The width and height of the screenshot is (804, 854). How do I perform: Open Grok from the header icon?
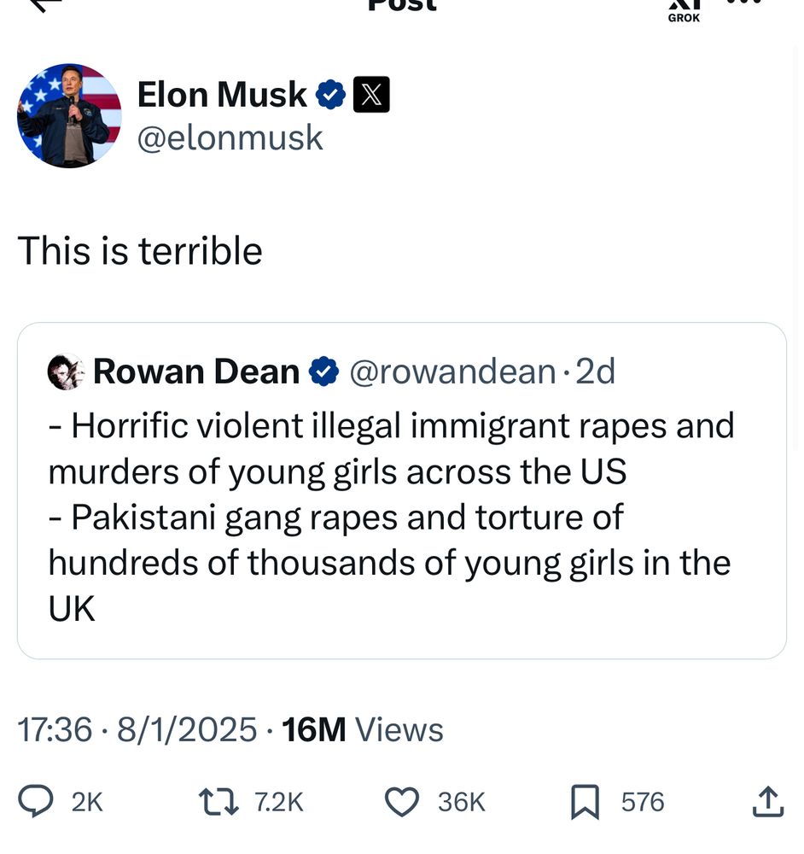(x=684, y=9)
